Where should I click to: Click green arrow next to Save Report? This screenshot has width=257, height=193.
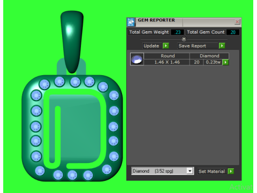(222, 46)
